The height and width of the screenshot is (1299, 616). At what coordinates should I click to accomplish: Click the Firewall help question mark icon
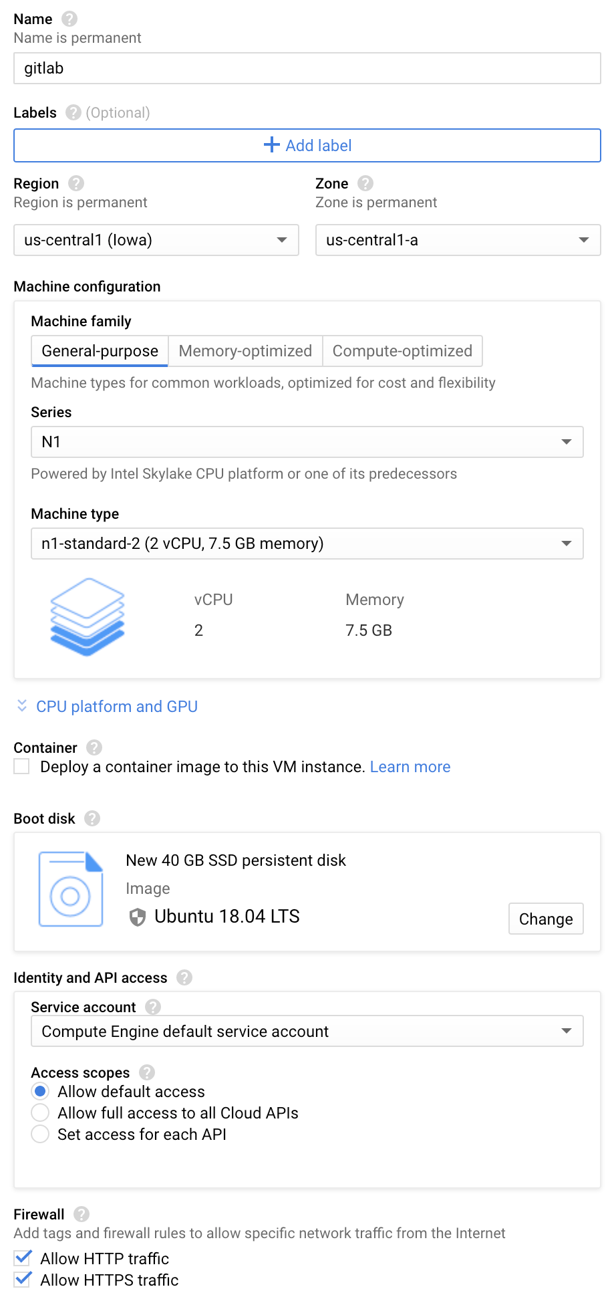(x=80, y=1213)
